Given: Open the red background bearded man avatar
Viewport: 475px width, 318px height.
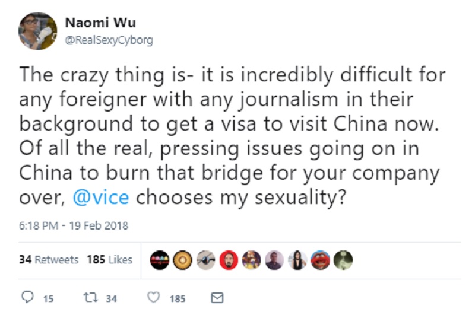Looking at the screenshot, I should tap(229, 260).
